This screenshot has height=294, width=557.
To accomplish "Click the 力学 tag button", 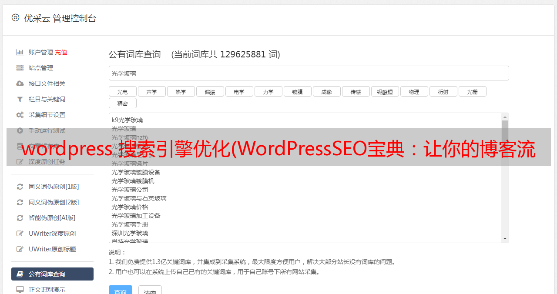I will pyautogui.click(x=268, y=91).
